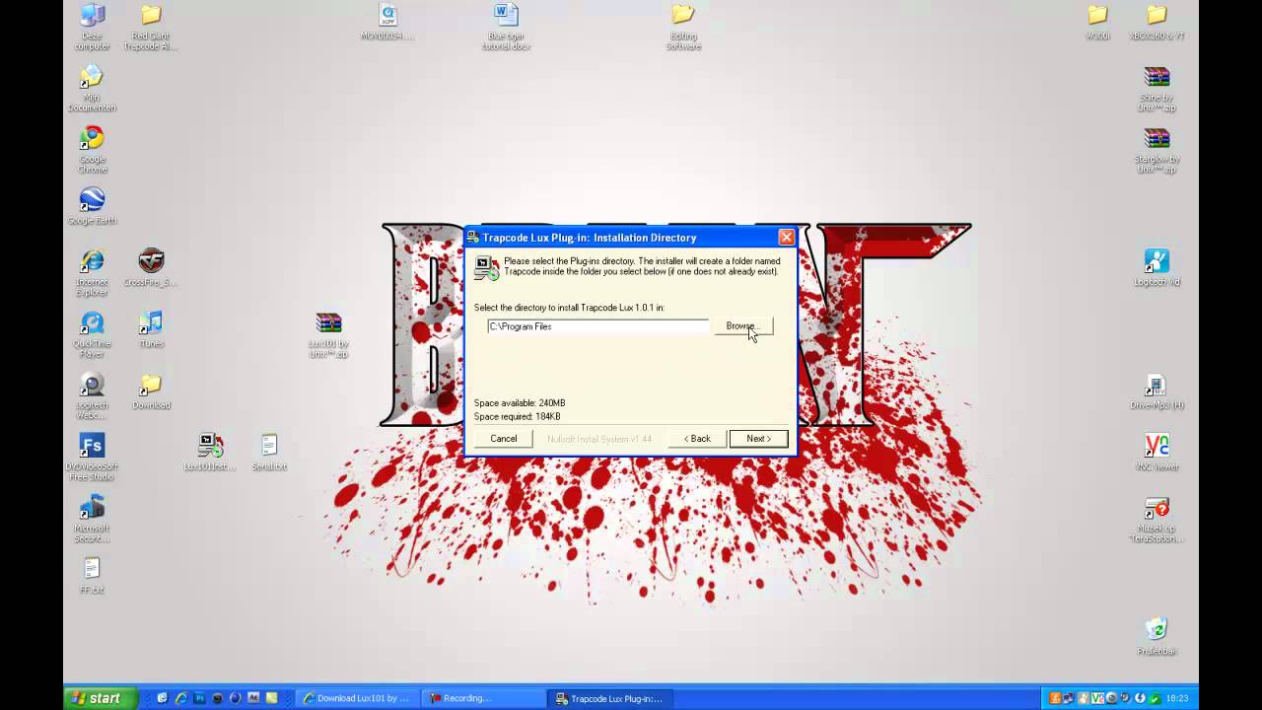Select the Muziek op TeraStation shortcut
Screen dimensions: 1262x710
tap(1157, 519)
